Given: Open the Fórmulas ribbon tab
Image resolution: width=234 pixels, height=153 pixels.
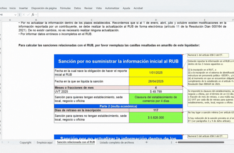Looking at the screenshot, I should coord(65,8).
